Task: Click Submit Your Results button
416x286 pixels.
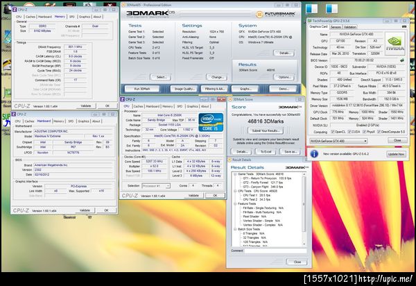Action: pos(265,131)
